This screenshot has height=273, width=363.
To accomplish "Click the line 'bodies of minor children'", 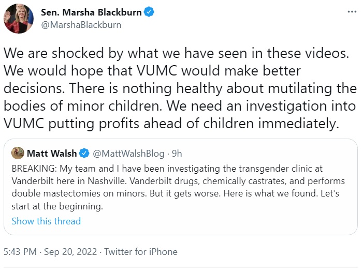I will click(178, 106).
